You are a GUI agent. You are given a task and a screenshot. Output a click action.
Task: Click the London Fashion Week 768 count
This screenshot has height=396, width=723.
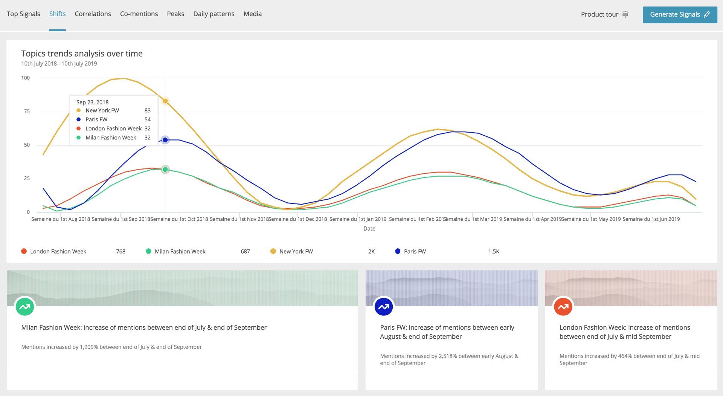tap(120, 251)
